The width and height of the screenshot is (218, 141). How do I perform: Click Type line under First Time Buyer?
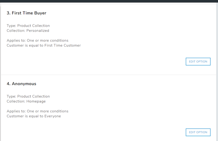pos(28,26)
